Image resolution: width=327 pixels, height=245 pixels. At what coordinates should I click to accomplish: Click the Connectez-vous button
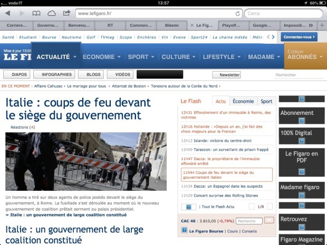click(x=299, y=37)
